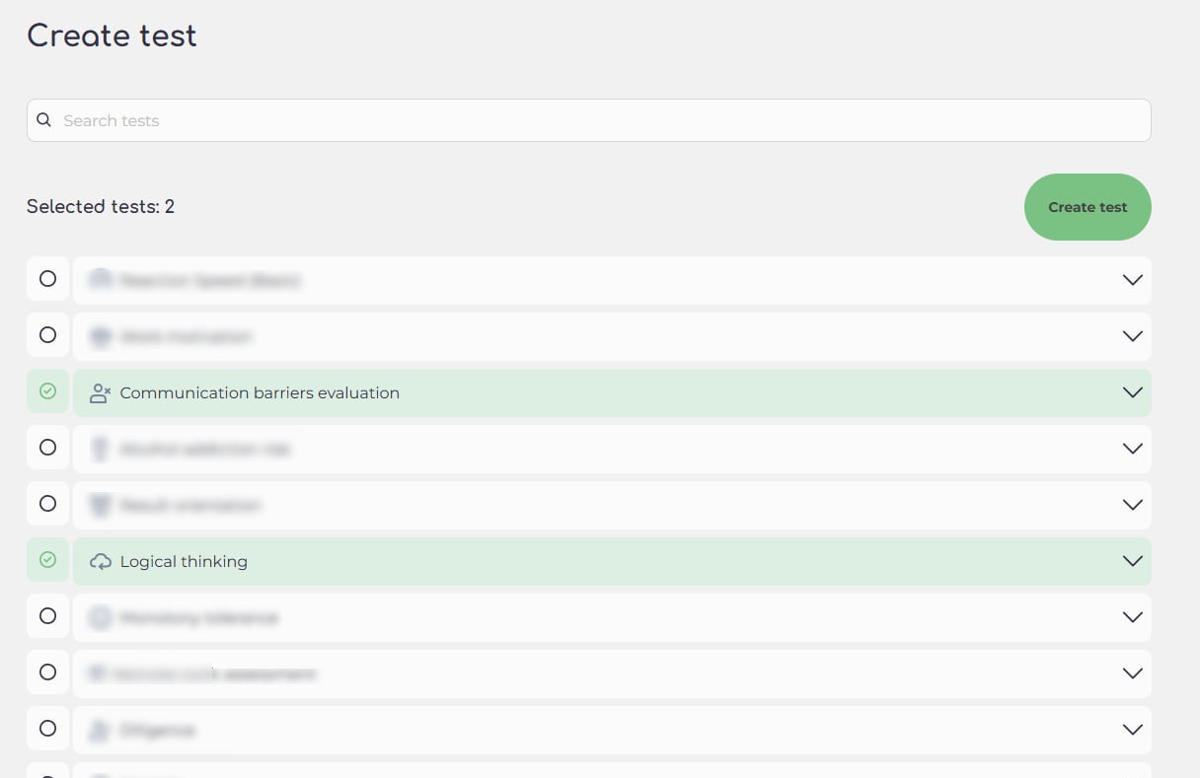Select the radio circle of the last fully visible row
The height and width of the screenshot is (778, 1200).
(47, 729)
